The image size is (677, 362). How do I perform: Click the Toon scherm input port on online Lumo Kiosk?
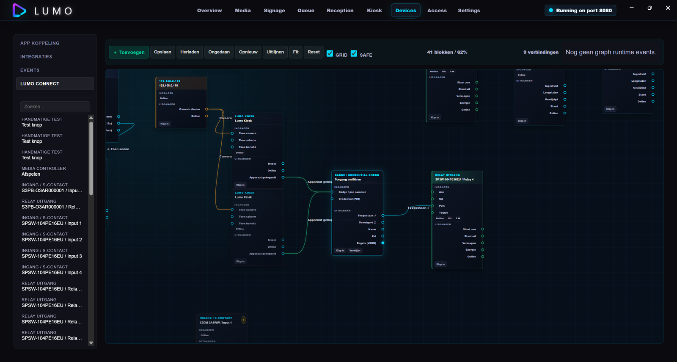[x=232, y=140]
